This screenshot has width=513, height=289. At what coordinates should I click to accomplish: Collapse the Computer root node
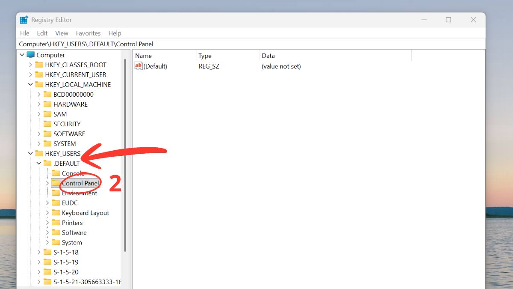22,55
